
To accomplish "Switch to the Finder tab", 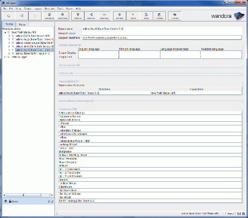I will tap(22, 24).
